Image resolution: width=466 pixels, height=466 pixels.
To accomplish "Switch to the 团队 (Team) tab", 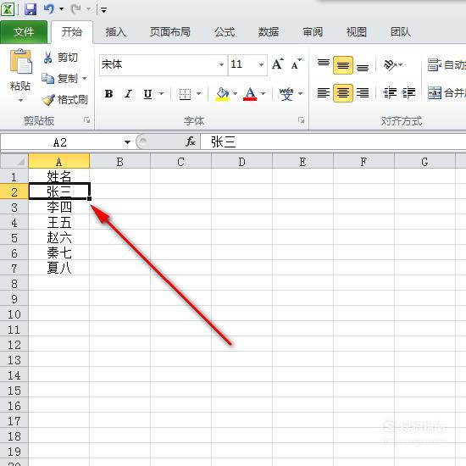I will tap(401, 32).
